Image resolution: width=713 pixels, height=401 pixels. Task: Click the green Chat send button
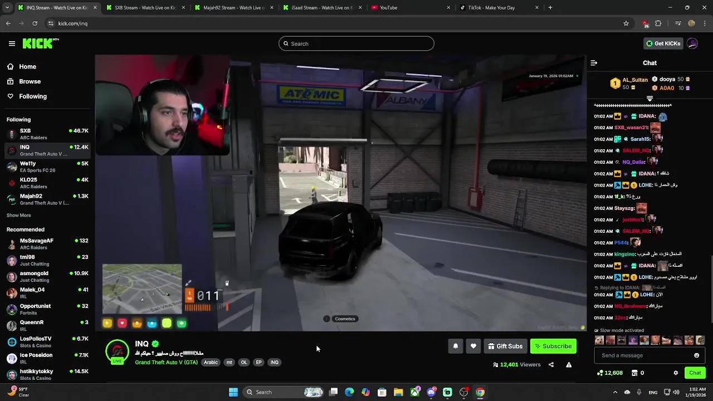tap(695, 373)
